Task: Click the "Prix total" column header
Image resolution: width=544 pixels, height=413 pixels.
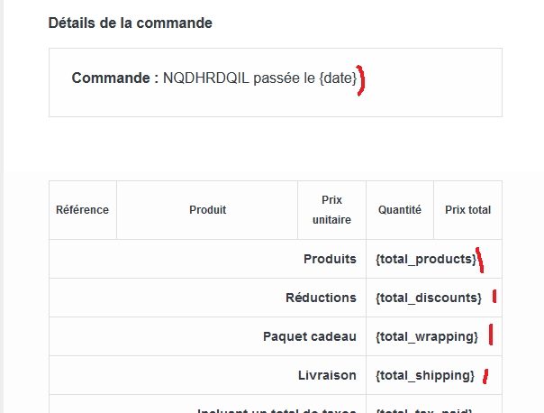Action: 467,210
